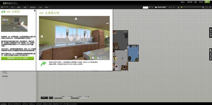This screenshot has width=212, height=105.
Task: Click the green create first 360 panorama button
Action: [x=17, y=58]
